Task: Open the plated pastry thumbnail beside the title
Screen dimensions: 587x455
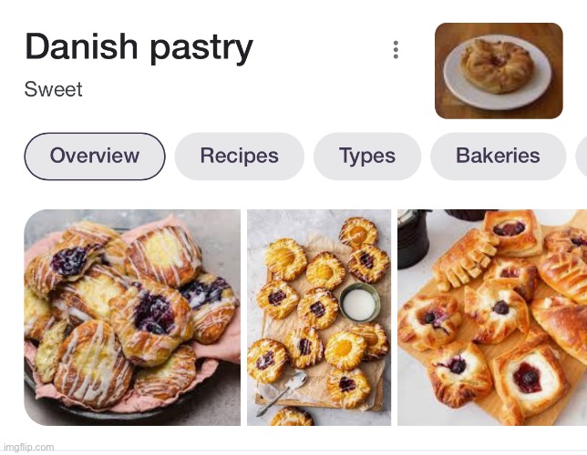Action: (x=499, y=71)
